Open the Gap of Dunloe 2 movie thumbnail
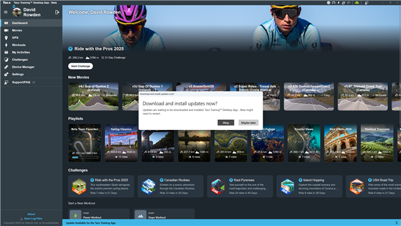 [x=93, y=96]
